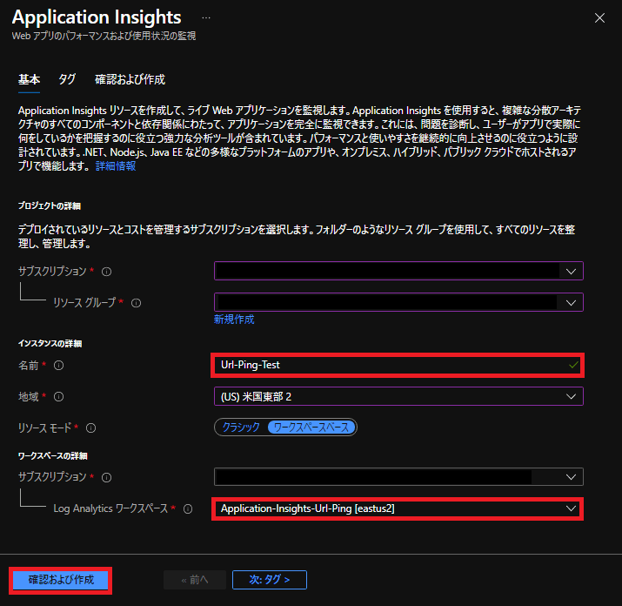The width and height of the screenshot is (622, 606).
Task: Show info tooltip for 名前 field
Action: coord(58,366)
